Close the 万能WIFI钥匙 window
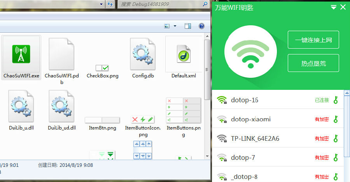 343,7
